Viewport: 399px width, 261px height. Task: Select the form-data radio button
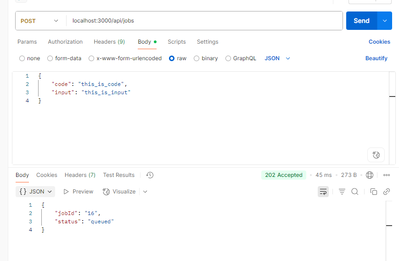(x=50, y=58)
